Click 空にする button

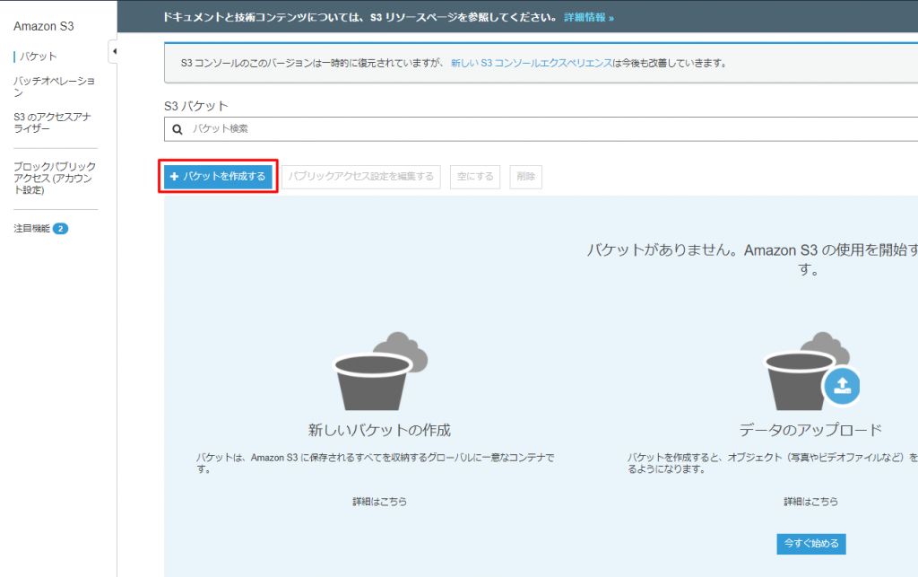point(475,176)
